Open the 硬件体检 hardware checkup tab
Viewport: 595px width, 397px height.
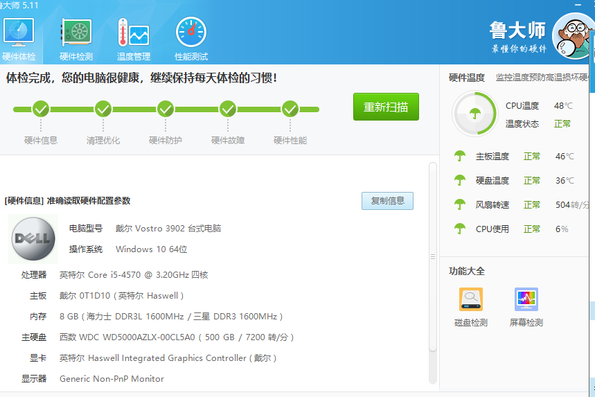[x=19, y=39]
